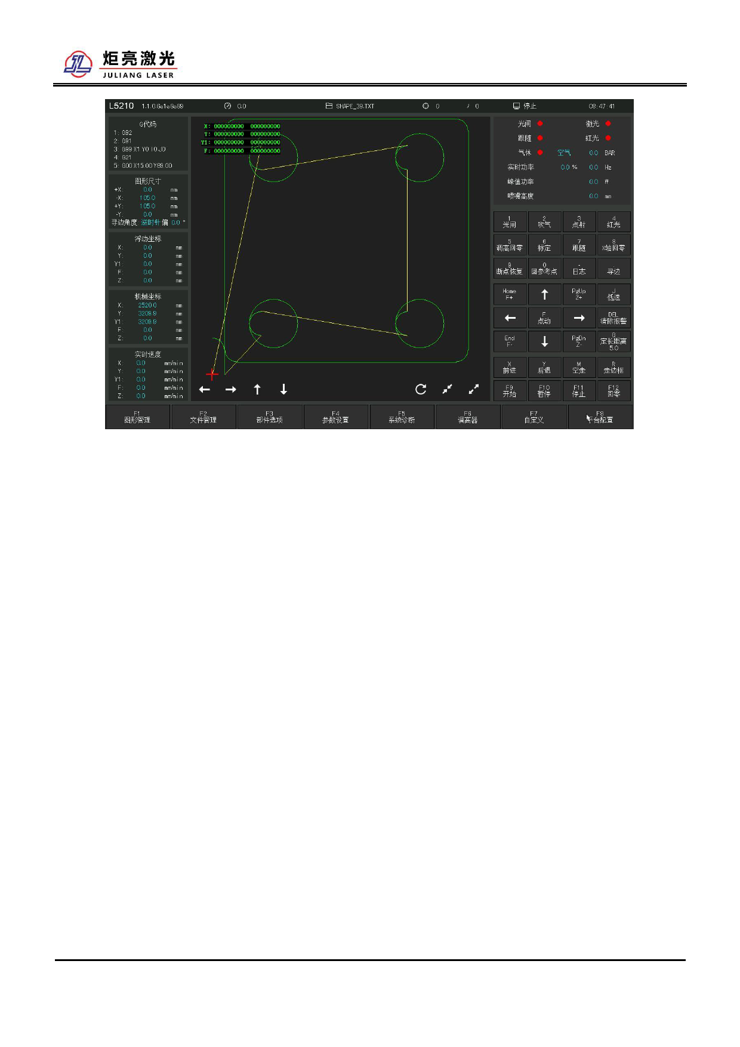
Task: Toggle the 红光 red light button
Action: pyautogui.click(x=613, y=222)
